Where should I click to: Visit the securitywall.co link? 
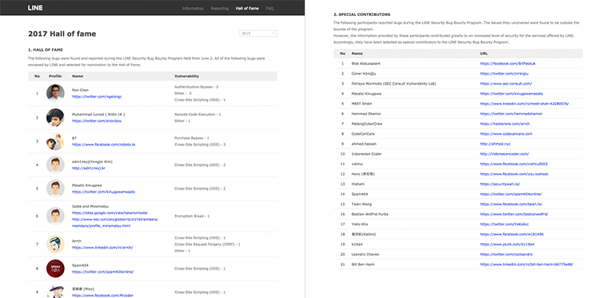point(500,184)
